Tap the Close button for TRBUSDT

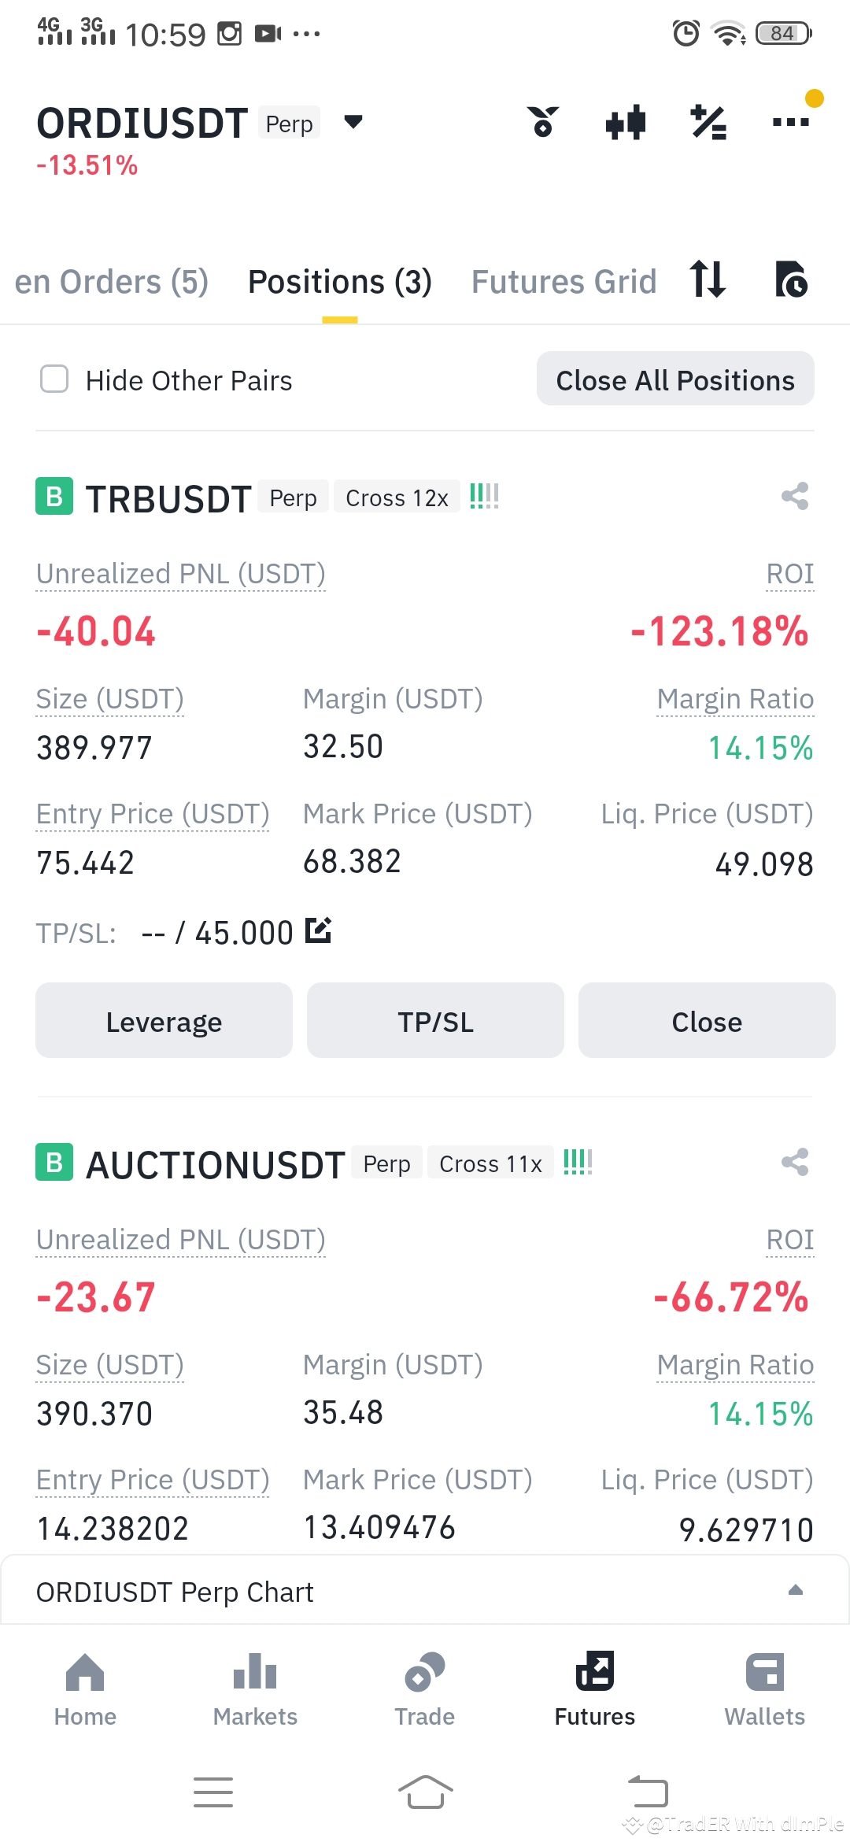tap(707, 1021)
